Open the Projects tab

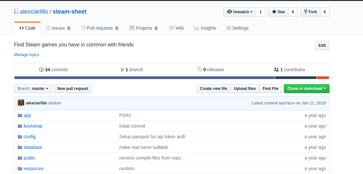click(x=144, y=28)
